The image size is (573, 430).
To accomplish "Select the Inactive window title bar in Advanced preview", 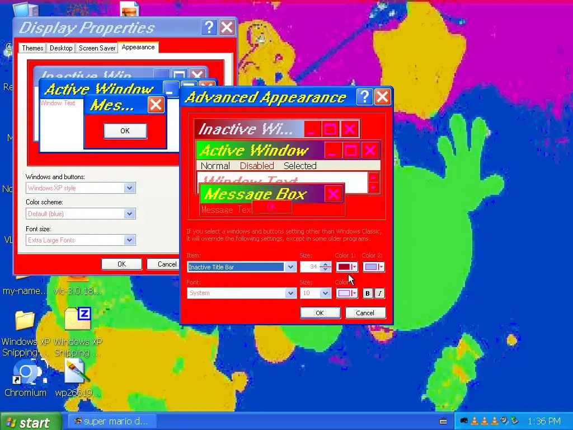I will [249, 129].
